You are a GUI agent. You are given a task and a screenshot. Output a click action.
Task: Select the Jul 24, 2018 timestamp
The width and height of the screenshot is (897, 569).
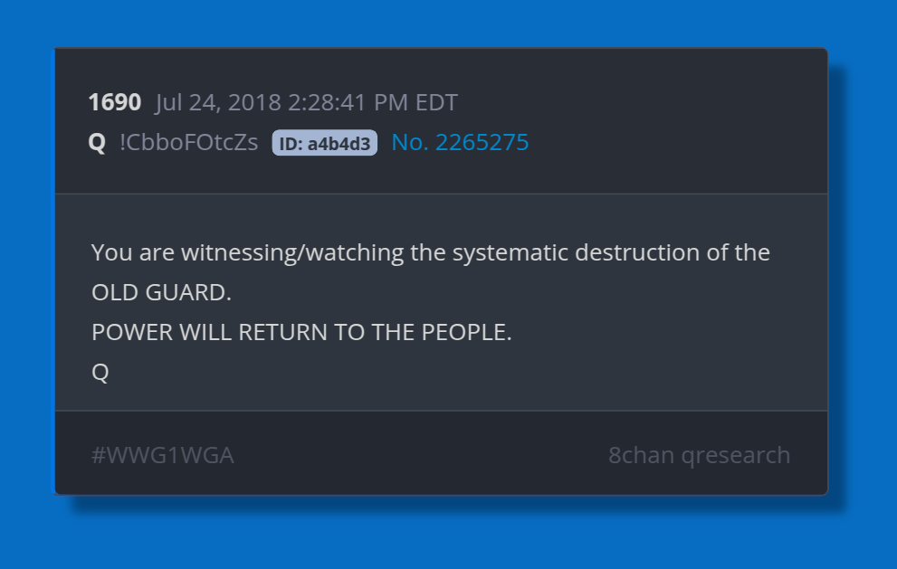pyautogui.click(x=306, y=102)
